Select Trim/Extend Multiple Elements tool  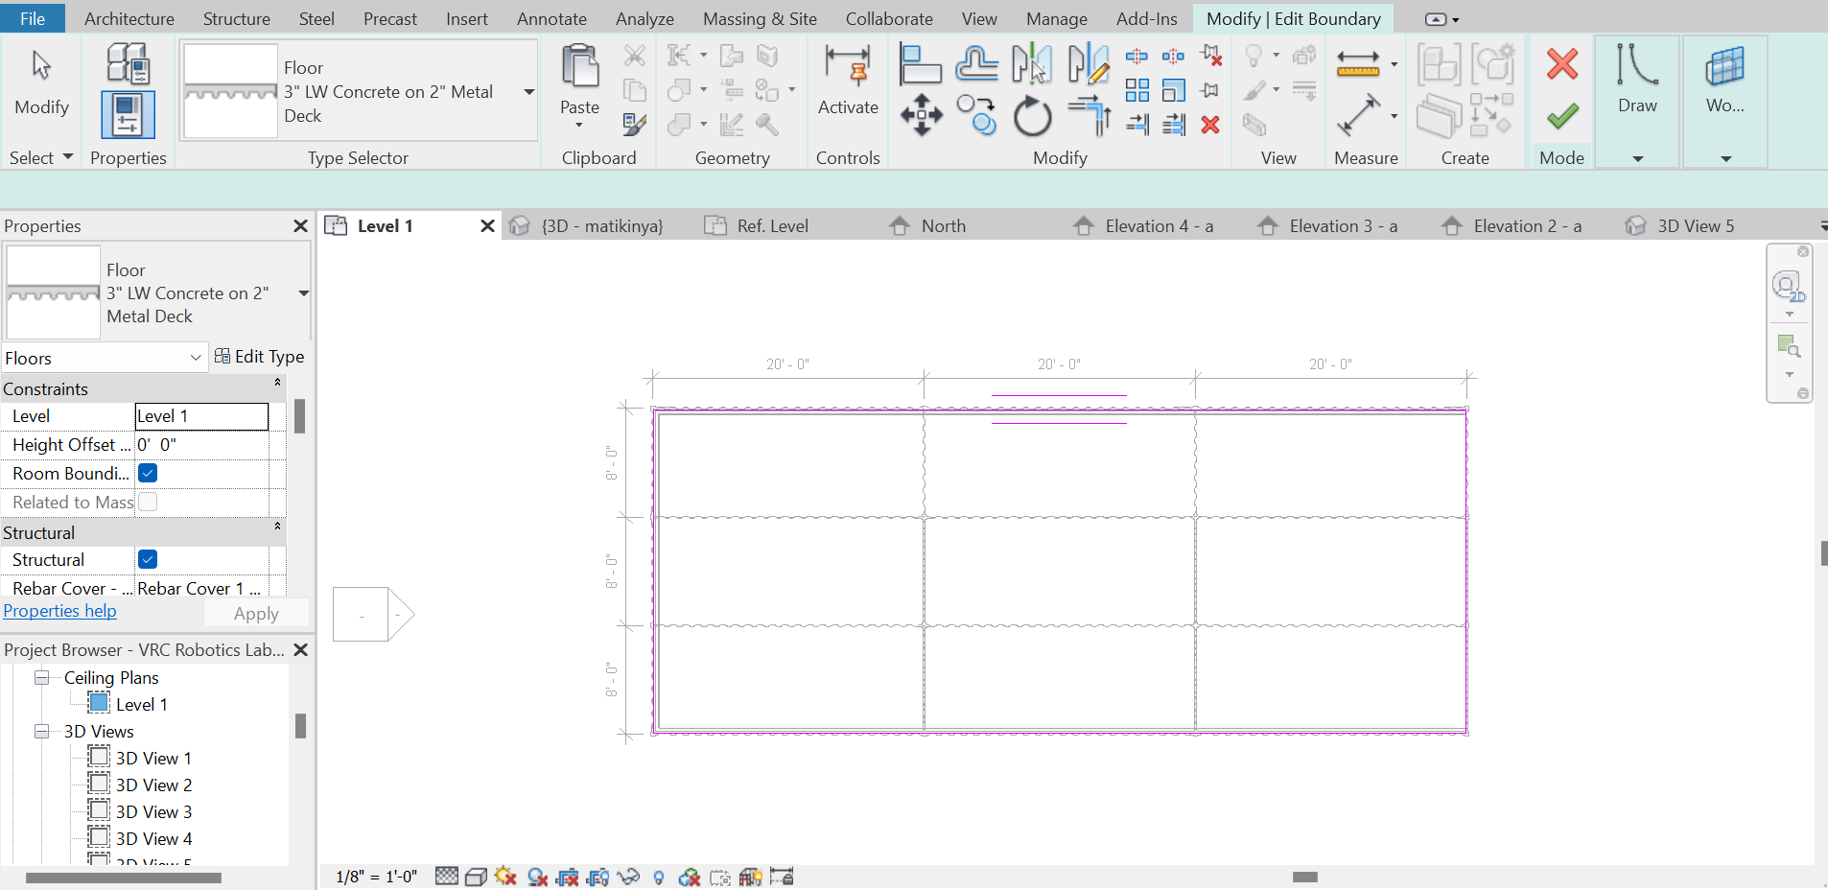point(1173,124)
